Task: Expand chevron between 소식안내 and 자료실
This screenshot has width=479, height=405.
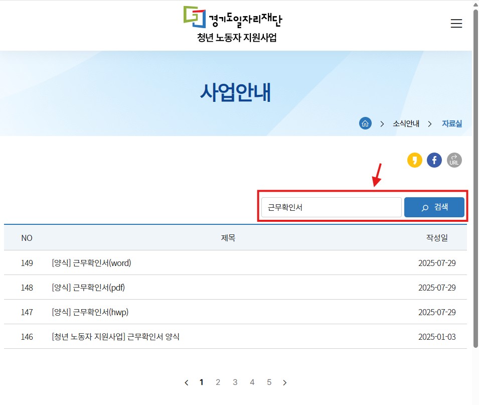Action: (x=430, y=124)
